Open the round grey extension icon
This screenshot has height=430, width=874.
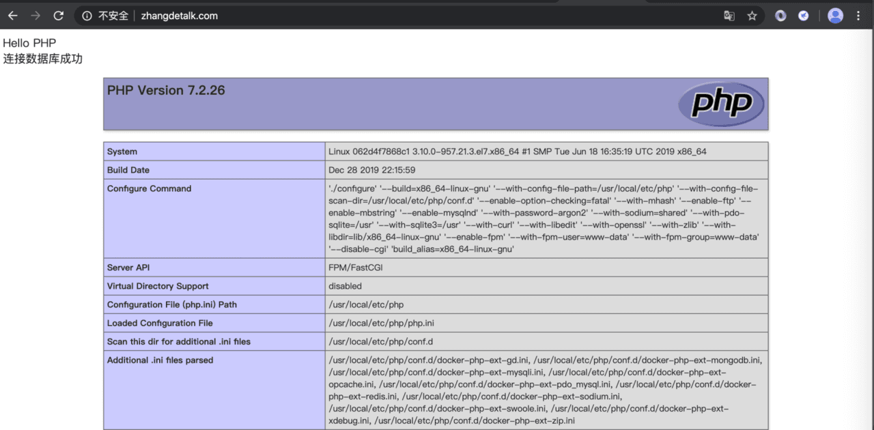780,16
